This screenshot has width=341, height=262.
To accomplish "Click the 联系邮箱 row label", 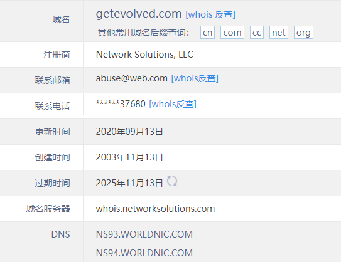I will point(52,80).
